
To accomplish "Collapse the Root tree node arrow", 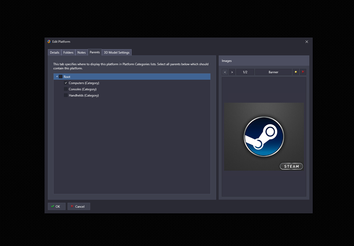I will tap(57, 77).
